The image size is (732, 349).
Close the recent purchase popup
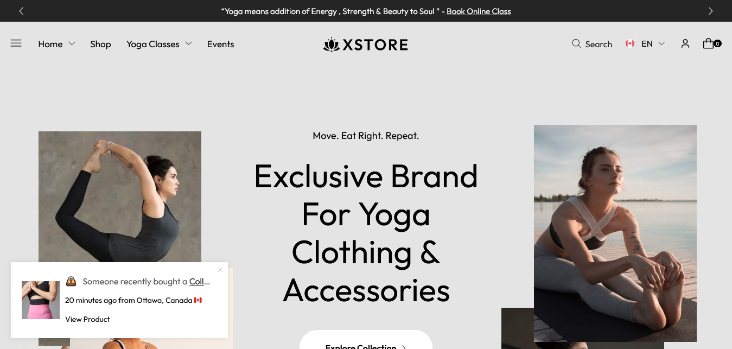[220, 270]
